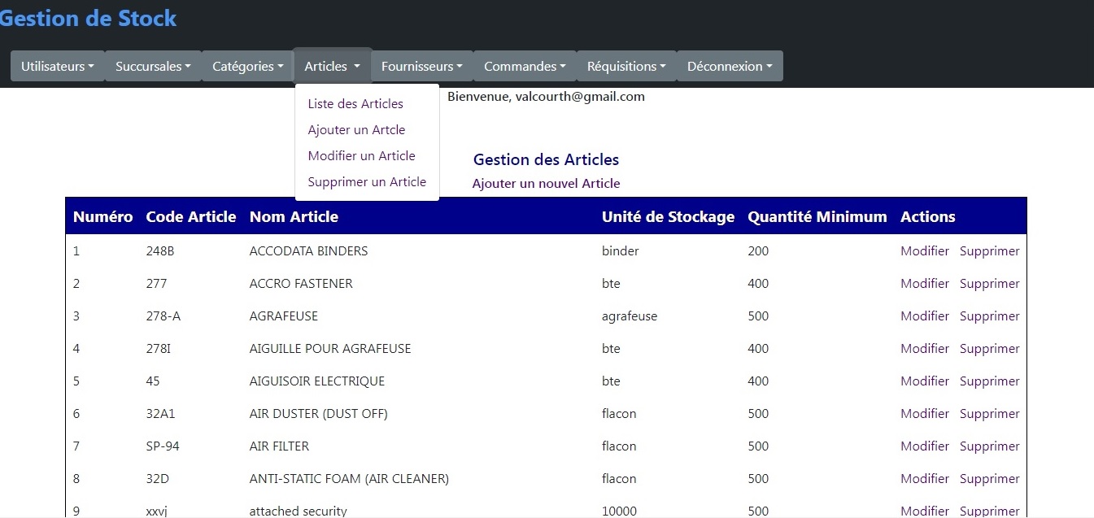Click the Ajouter un nouvel Article link
Image resolution: width=1094 pixels, height=518 pixels.
(x=546, y=184)
